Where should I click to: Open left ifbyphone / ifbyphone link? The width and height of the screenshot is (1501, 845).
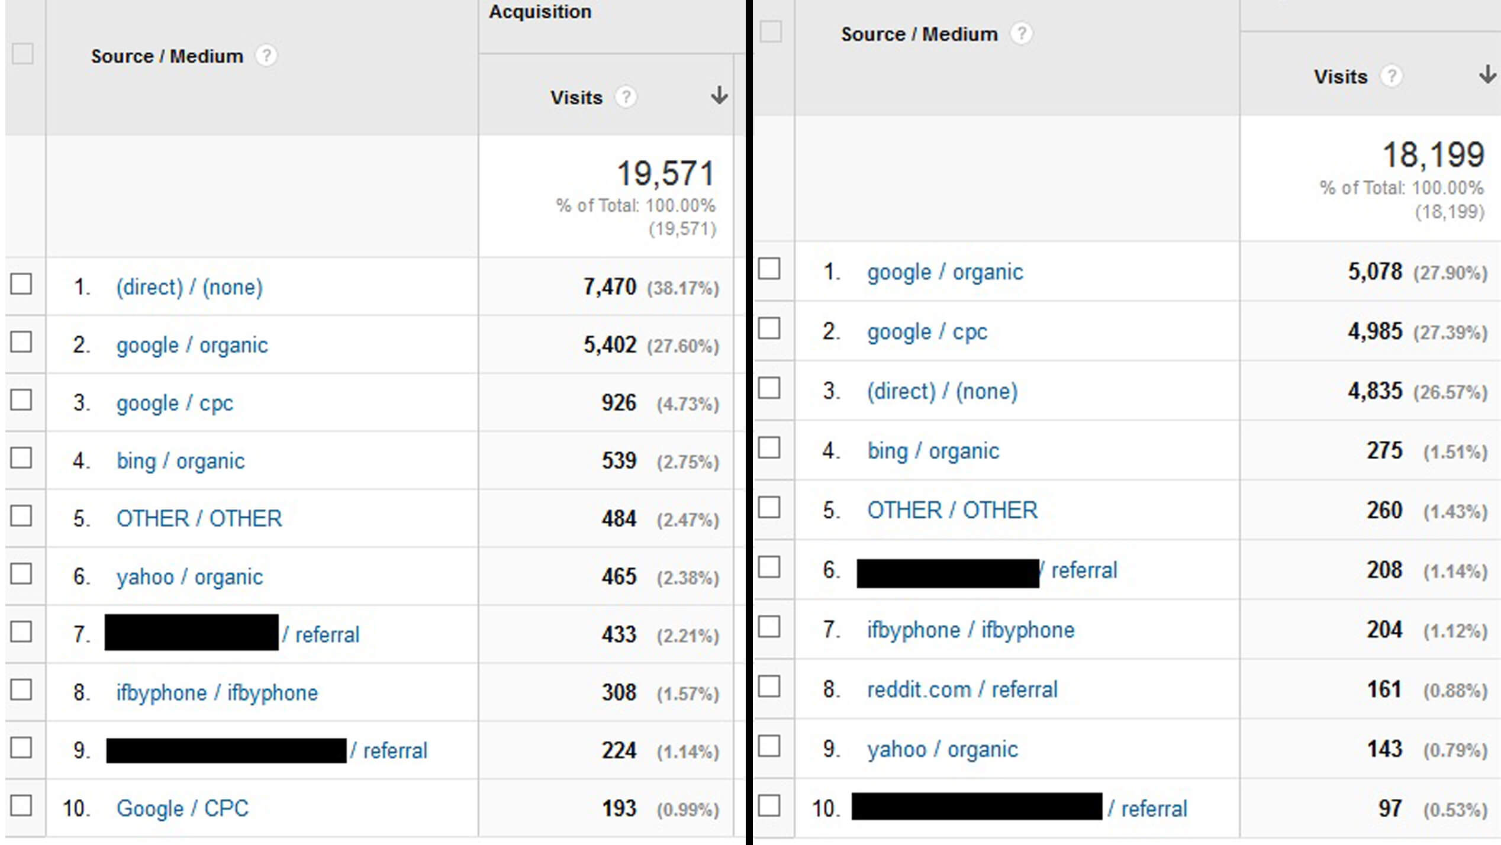pyautogui.click(x=217, y=692)
